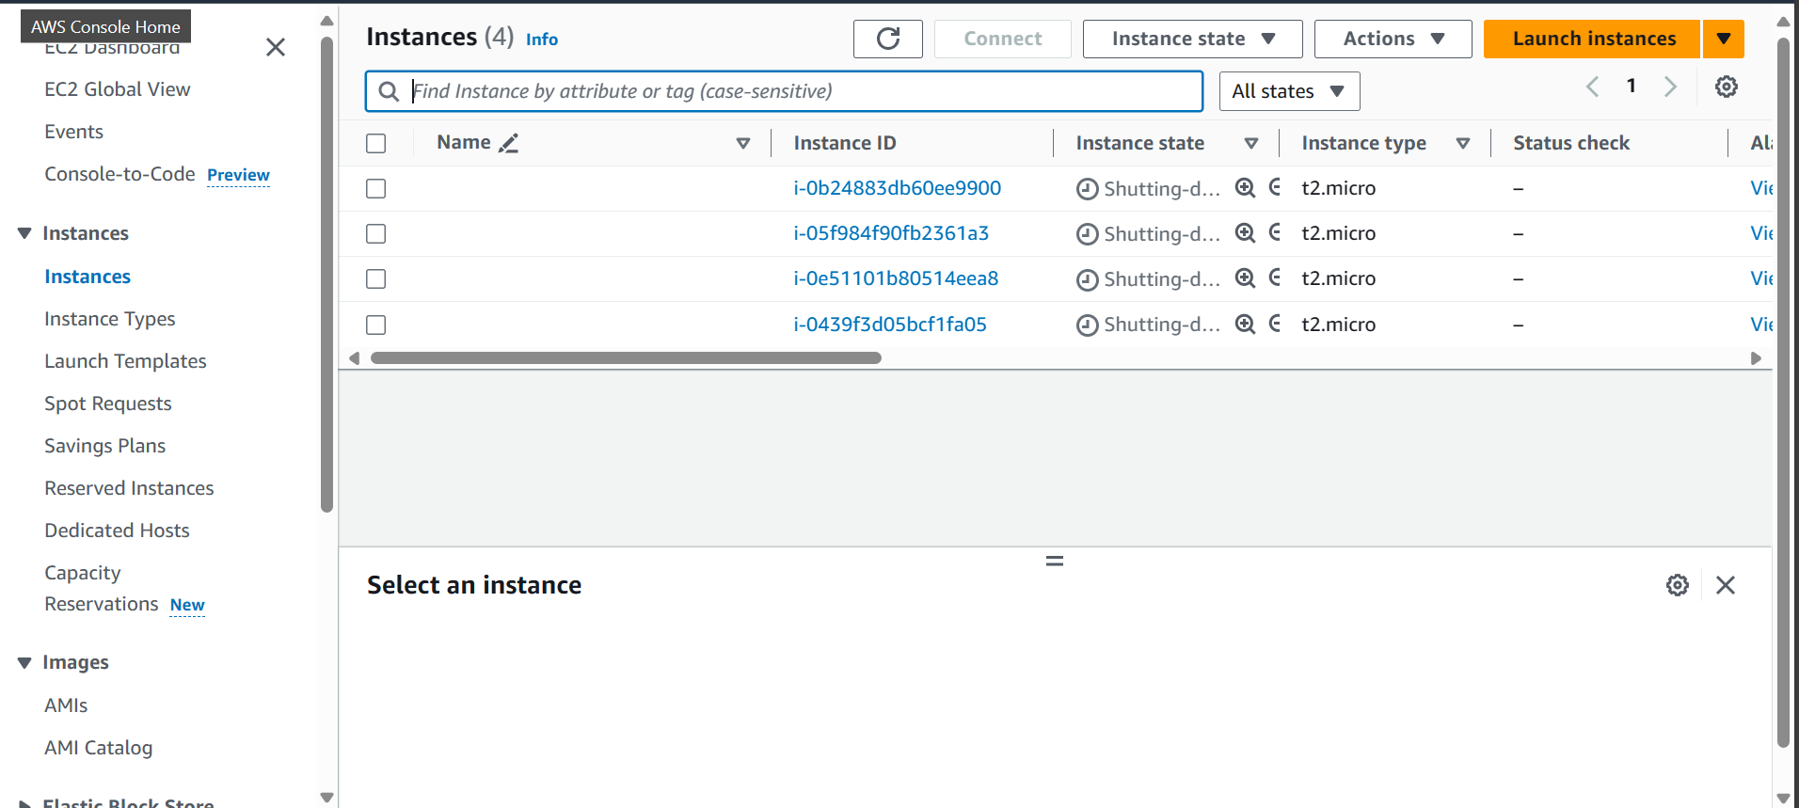The height and width of the screenshot is (808, 1799).
Task: Open Events in sidebar
Action: tap(73, 132)
